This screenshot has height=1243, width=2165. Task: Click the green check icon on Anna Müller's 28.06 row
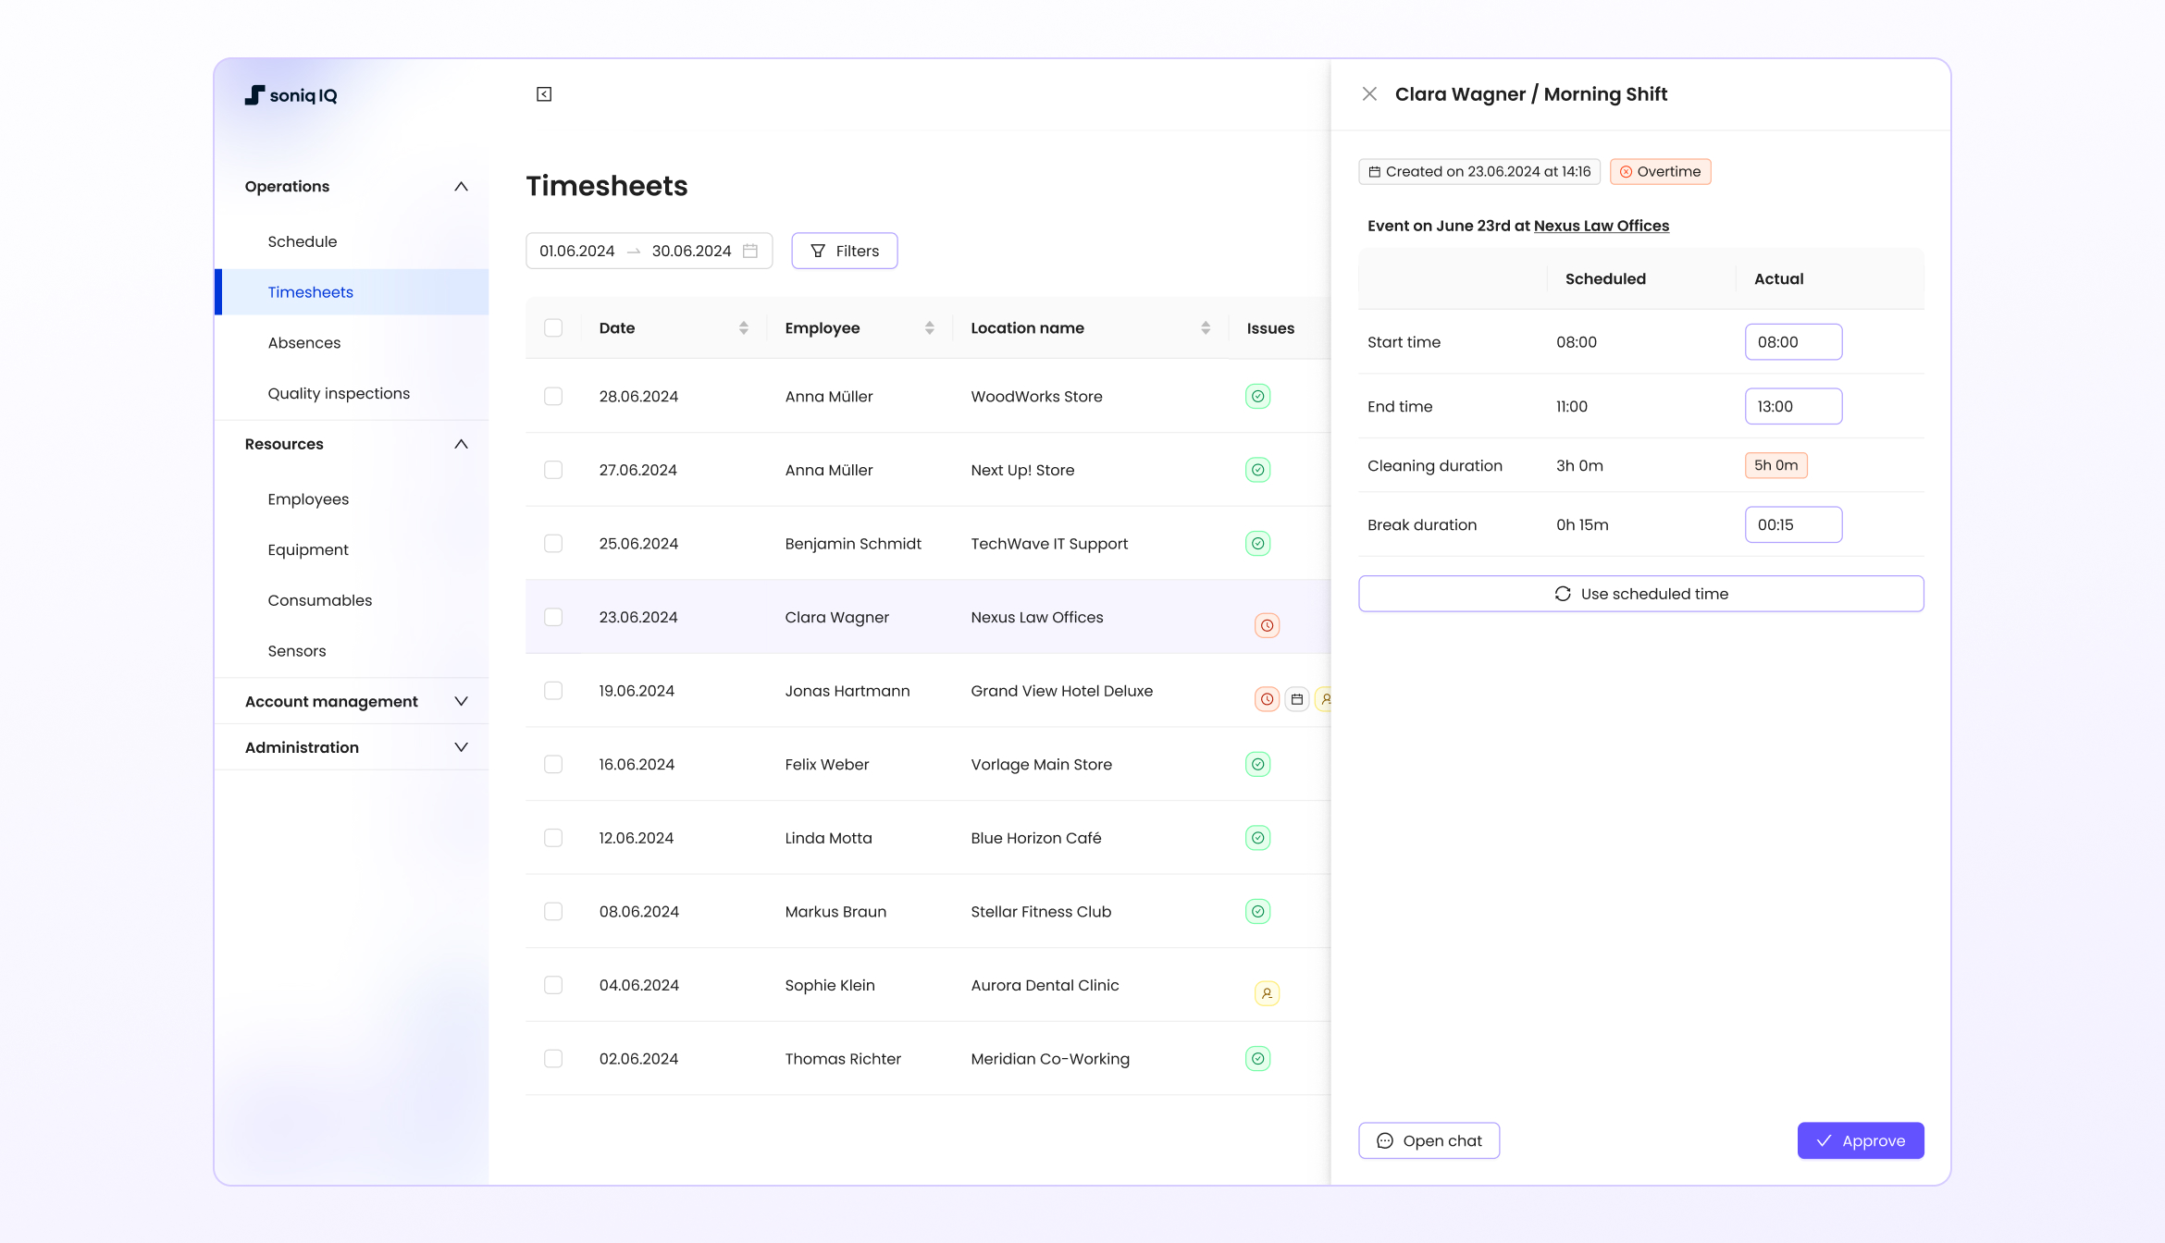point(1257,396)
